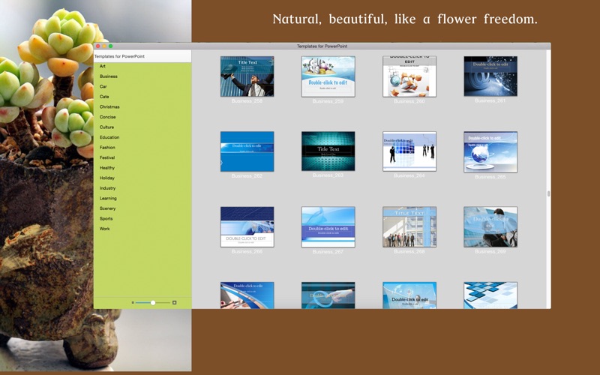Switch to the Education category
This screenshot has height=375, width=600.
109,137
